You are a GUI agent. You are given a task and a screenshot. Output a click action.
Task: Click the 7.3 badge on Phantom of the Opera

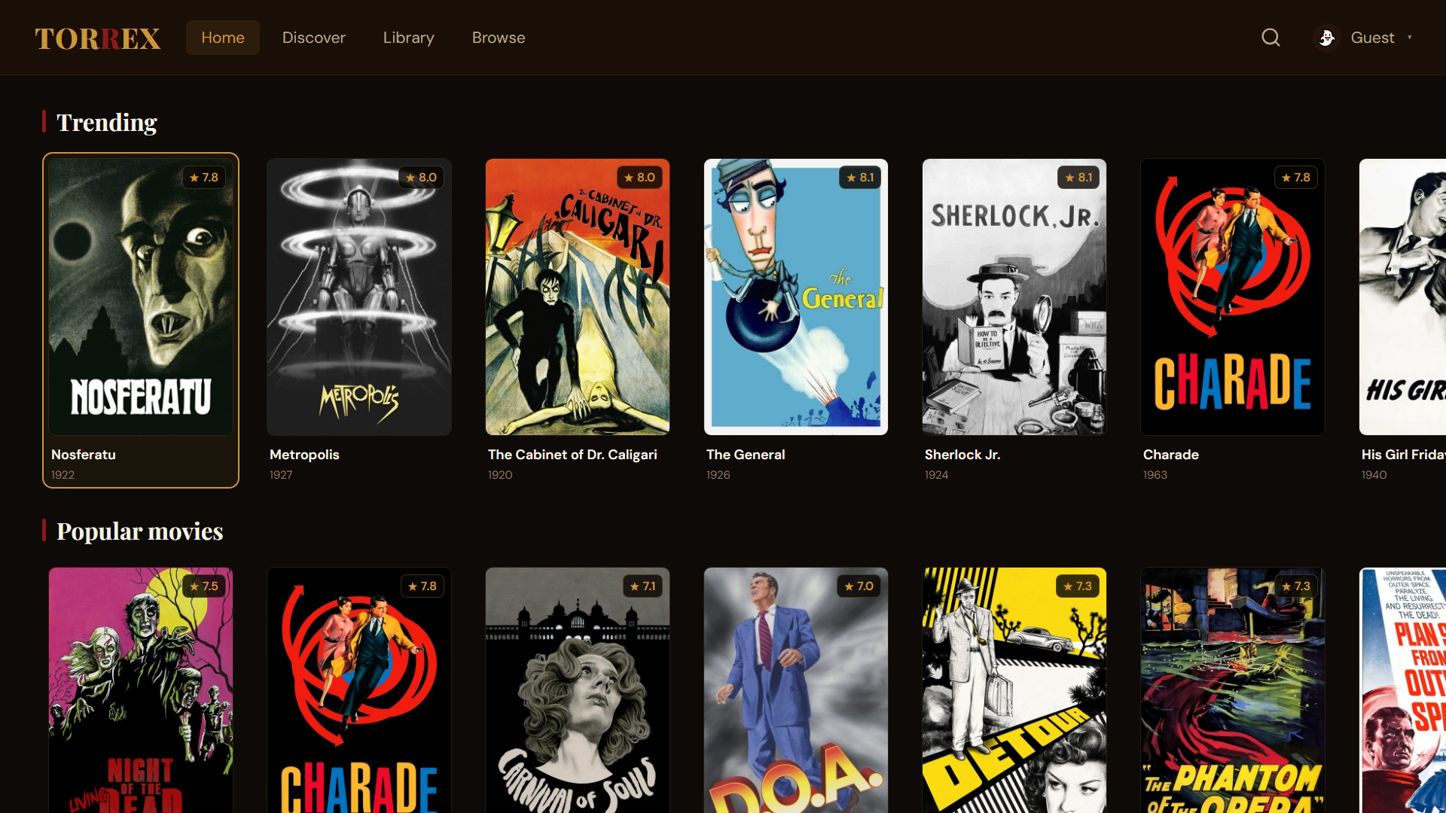click(x=1296, y=586)
